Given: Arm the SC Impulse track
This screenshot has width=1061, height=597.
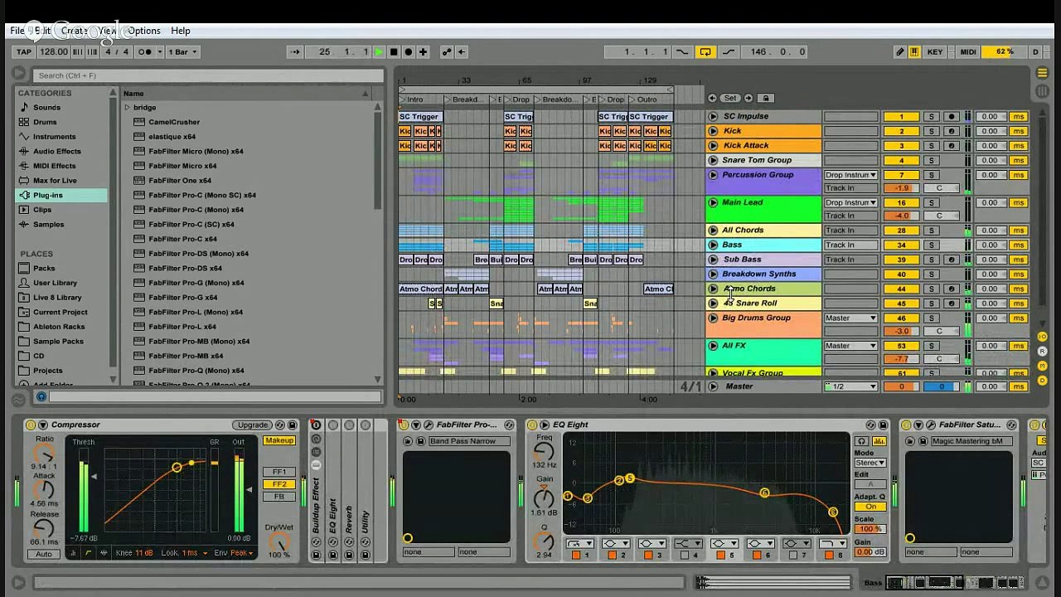Looking at the screenshot, I should tap(952, 117).
